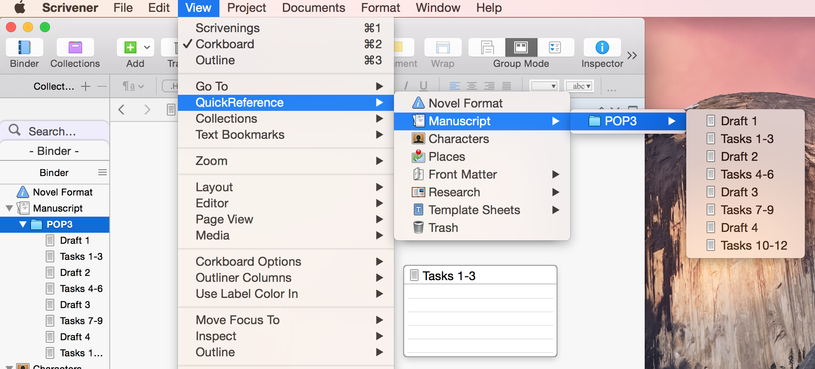Choose Scrivenings from View menu
The width and height of the screenshot is (815, 369).
pyautogui.click(x=286, y=28)
